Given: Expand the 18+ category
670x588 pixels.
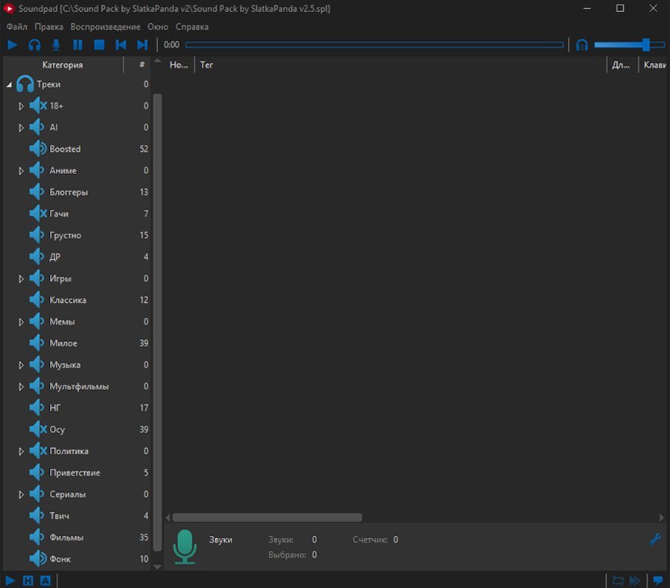Looking at the screenshot, I should (21, 106).
